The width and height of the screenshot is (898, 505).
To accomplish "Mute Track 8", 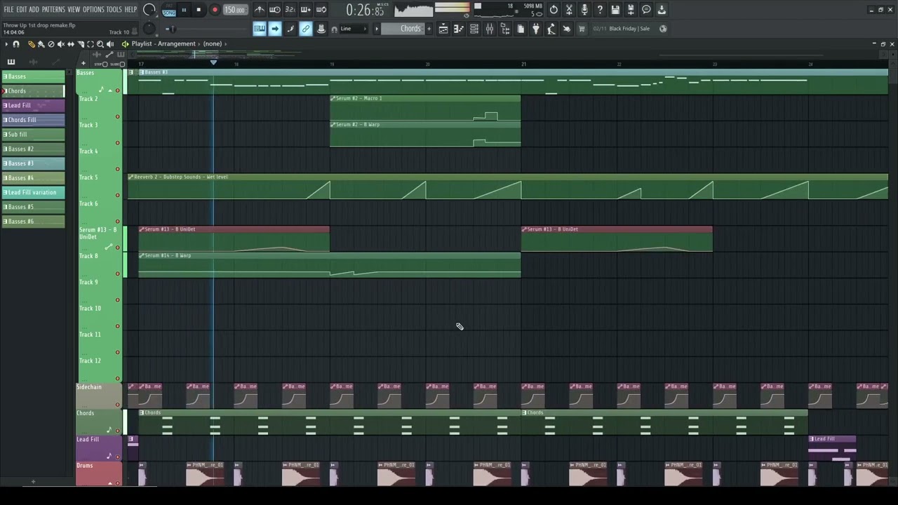I will pyautogui.click(x=117, y=274).
